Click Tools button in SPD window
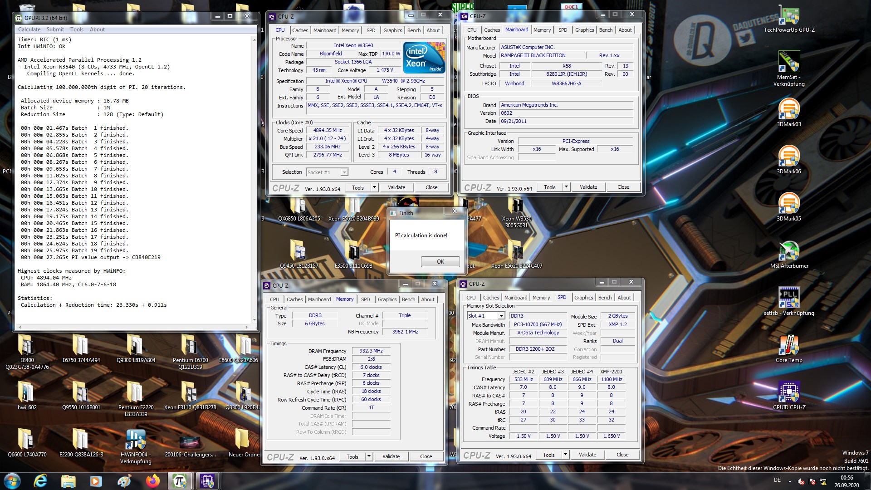 549,455
